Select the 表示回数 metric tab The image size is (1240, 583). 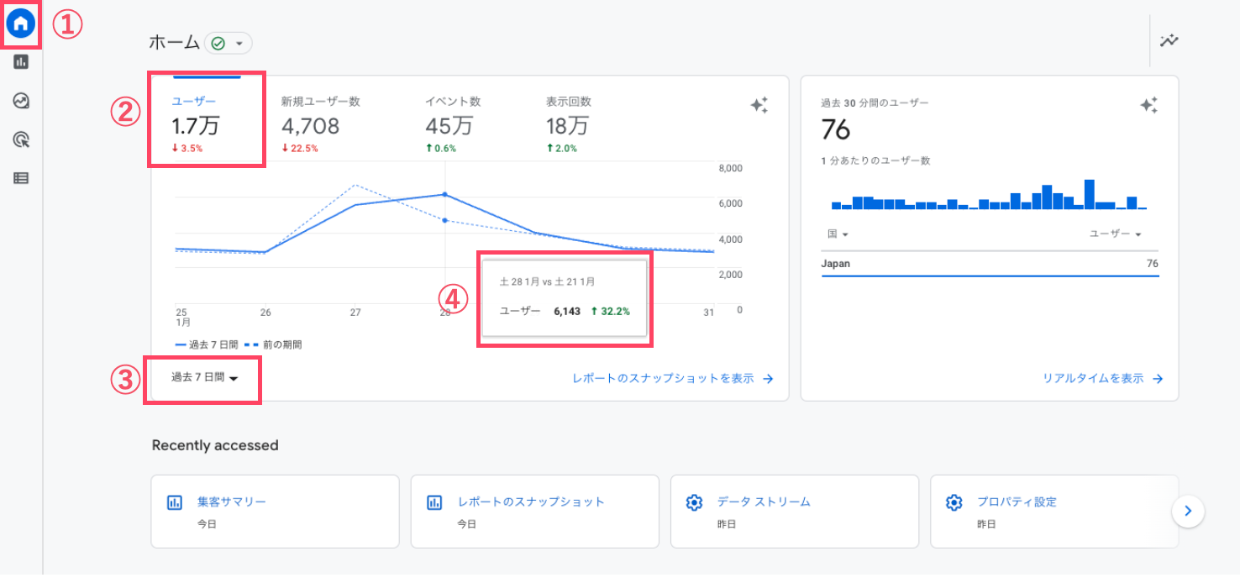tap(568, 123)
